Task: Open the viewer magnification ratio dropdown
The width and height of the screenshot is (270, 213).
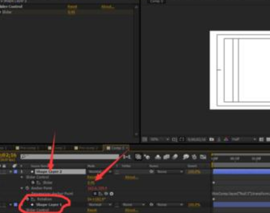Action: 160,139
